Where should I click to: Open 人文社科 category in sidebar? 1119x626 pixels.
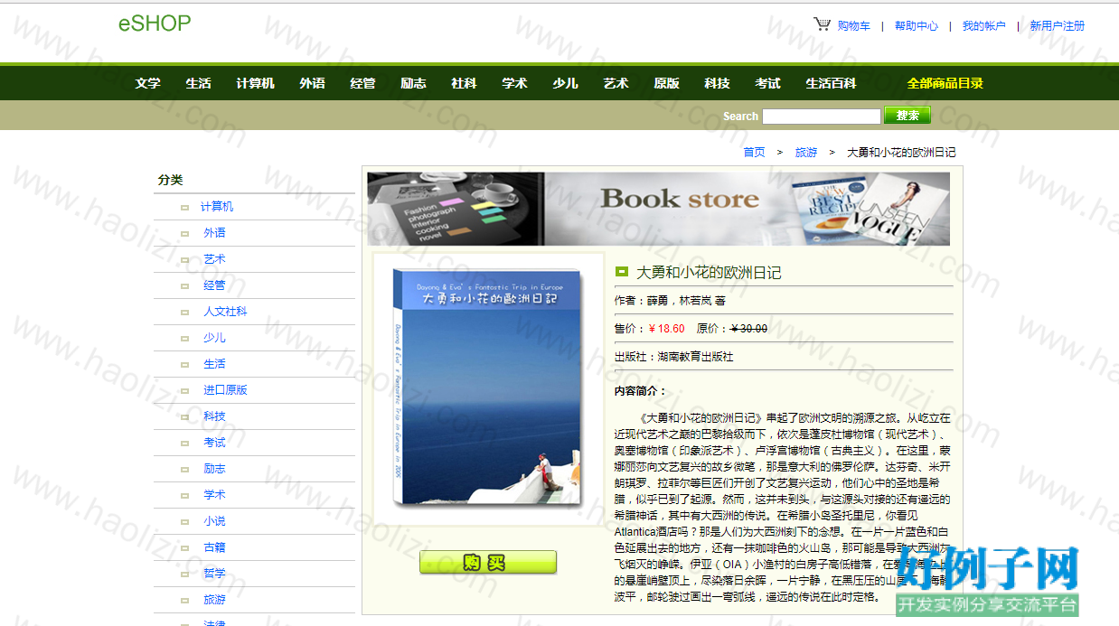point(225,312)
